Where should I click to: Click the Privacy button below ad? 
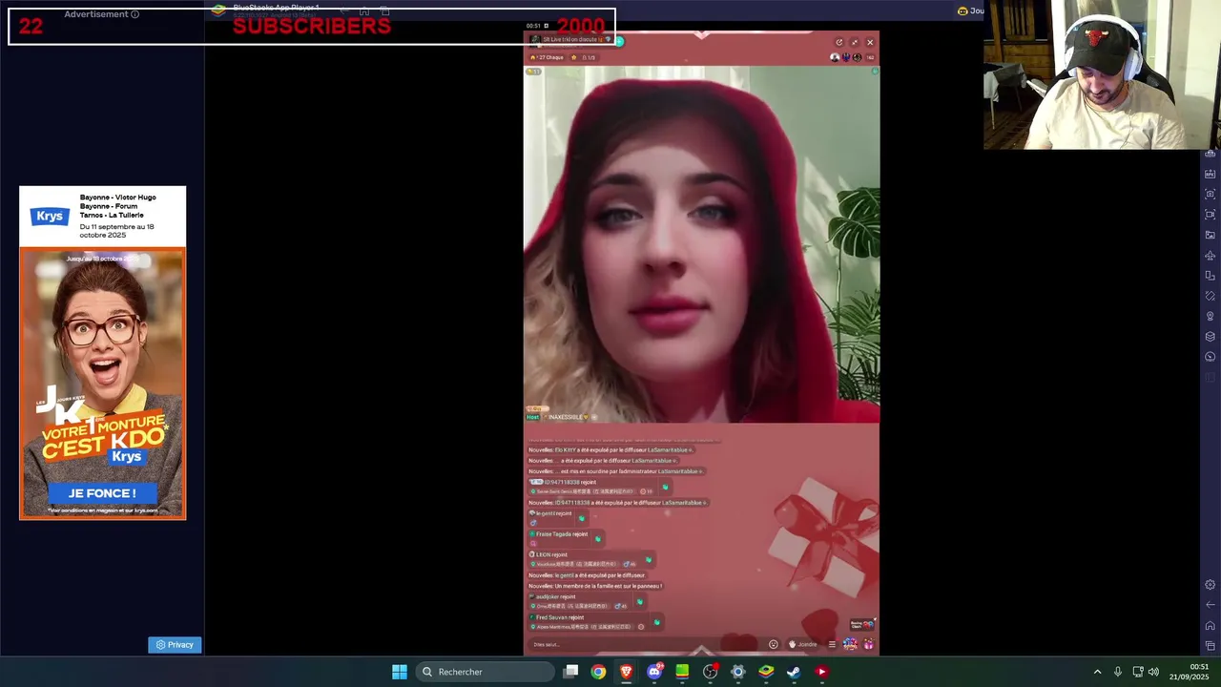tap(175, 645)
